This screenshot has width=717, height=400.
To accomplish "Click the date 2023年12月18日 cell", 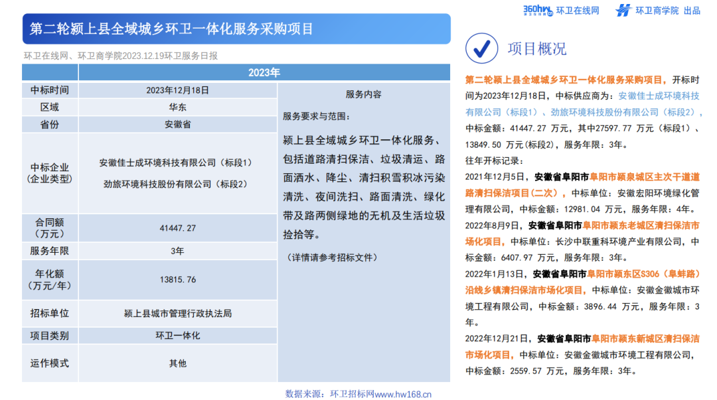I will pos(177,90).
